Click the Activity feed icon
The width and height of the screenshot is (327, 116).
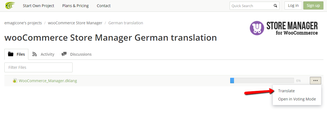35,54
